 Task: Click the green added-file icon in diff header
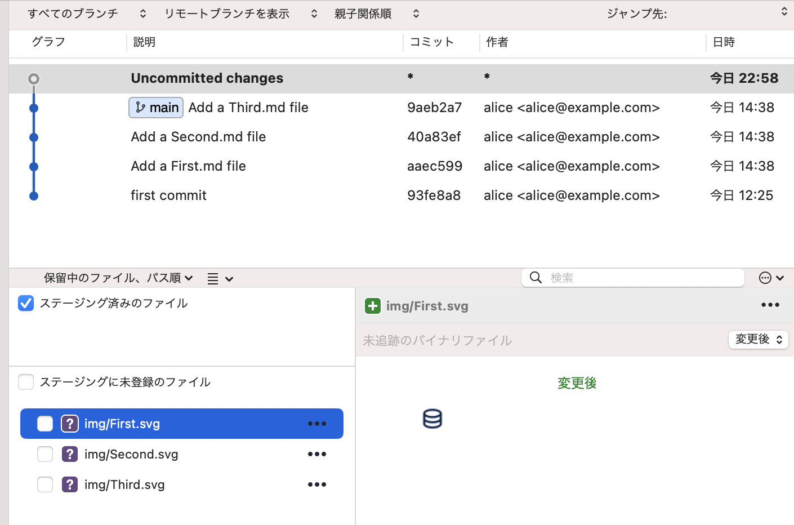tap(373, 306)
